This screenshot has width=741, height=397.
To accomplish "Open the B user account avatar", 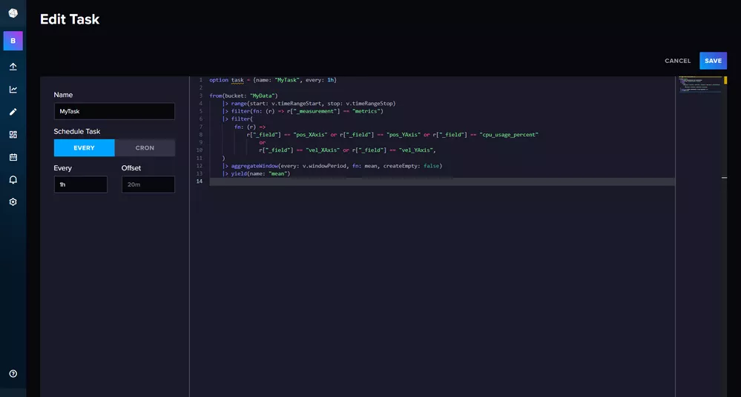I will [13, 41].
